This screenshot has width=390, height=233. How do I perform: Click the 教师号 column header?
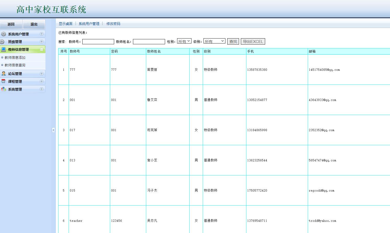tap(89, 51)
